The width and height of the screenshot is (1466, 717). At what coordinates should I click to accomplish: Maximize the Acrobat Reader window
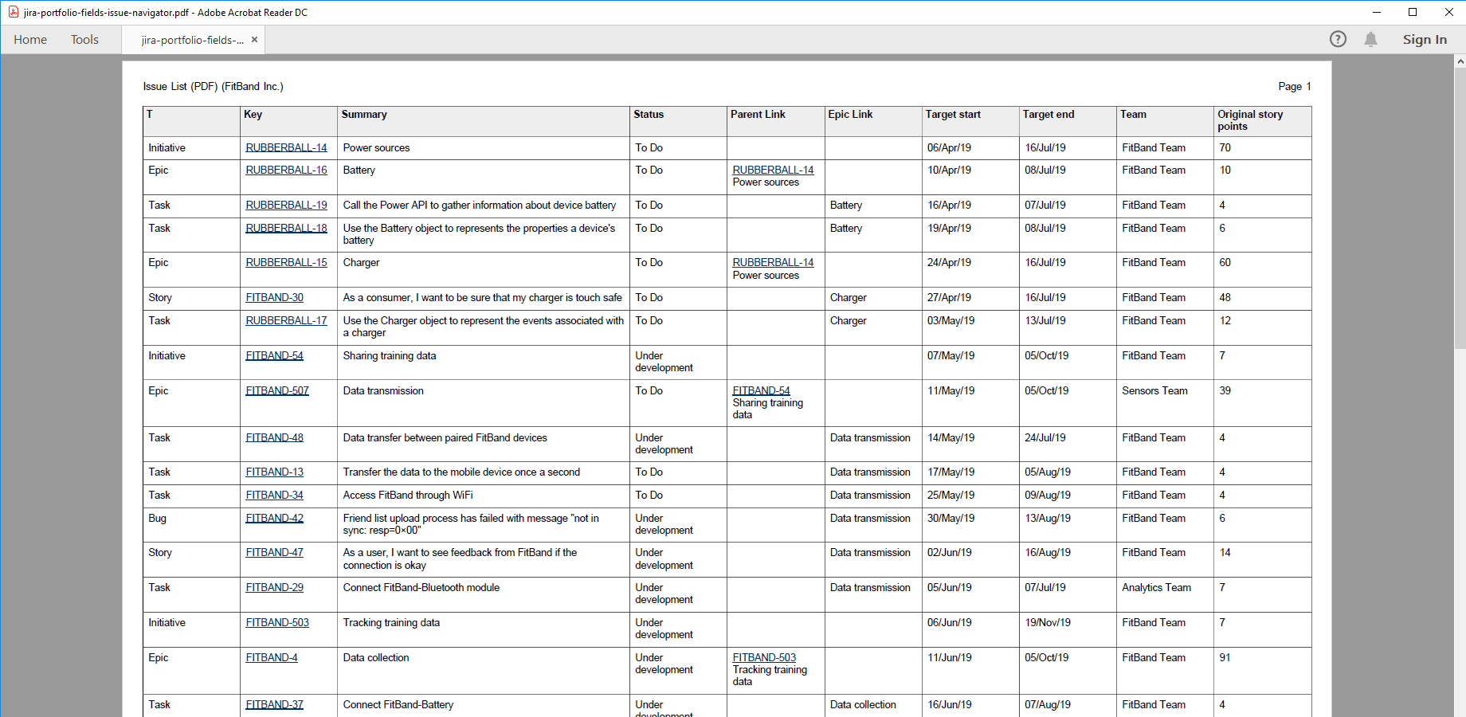(x=1413, y=12)
